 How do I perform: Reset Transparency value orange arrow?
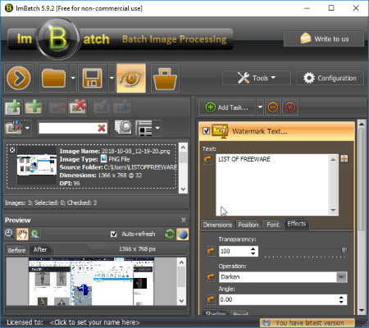pos(211,251)
